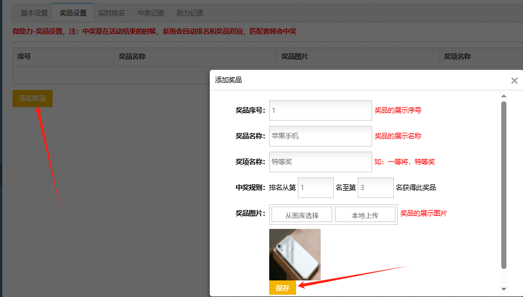The width and height of the screenshot is (523, 297).
Task: Open the 实时排名 tab
Action: click(111, 13)
